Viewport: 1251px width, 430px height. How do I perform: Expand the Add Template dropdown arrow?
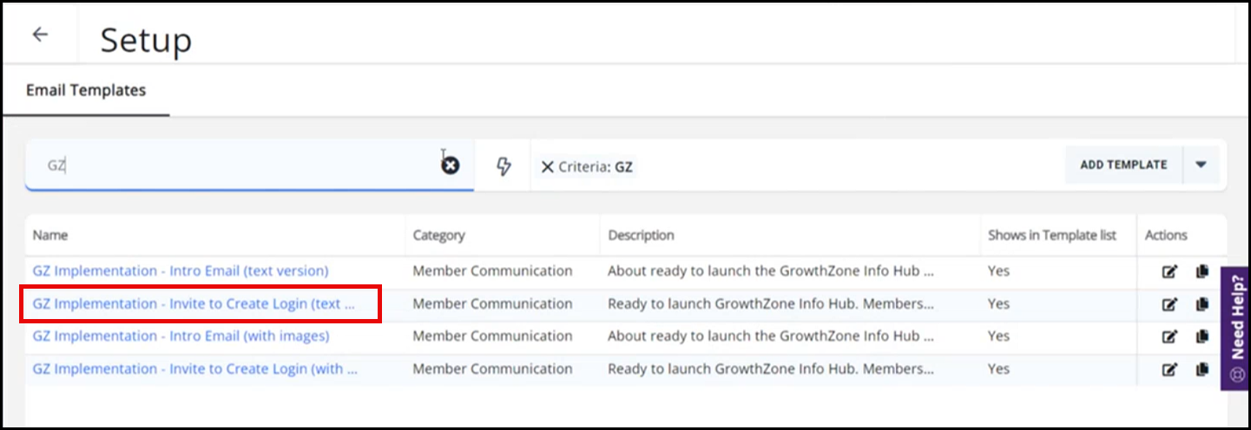(1201, 165)
